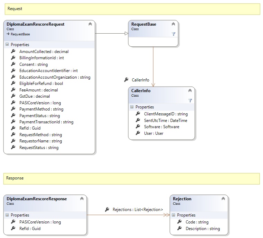Select the PaymentTransactionId property
The height and width of the screenshot is (238, 263).
click(x=46, y=122)
